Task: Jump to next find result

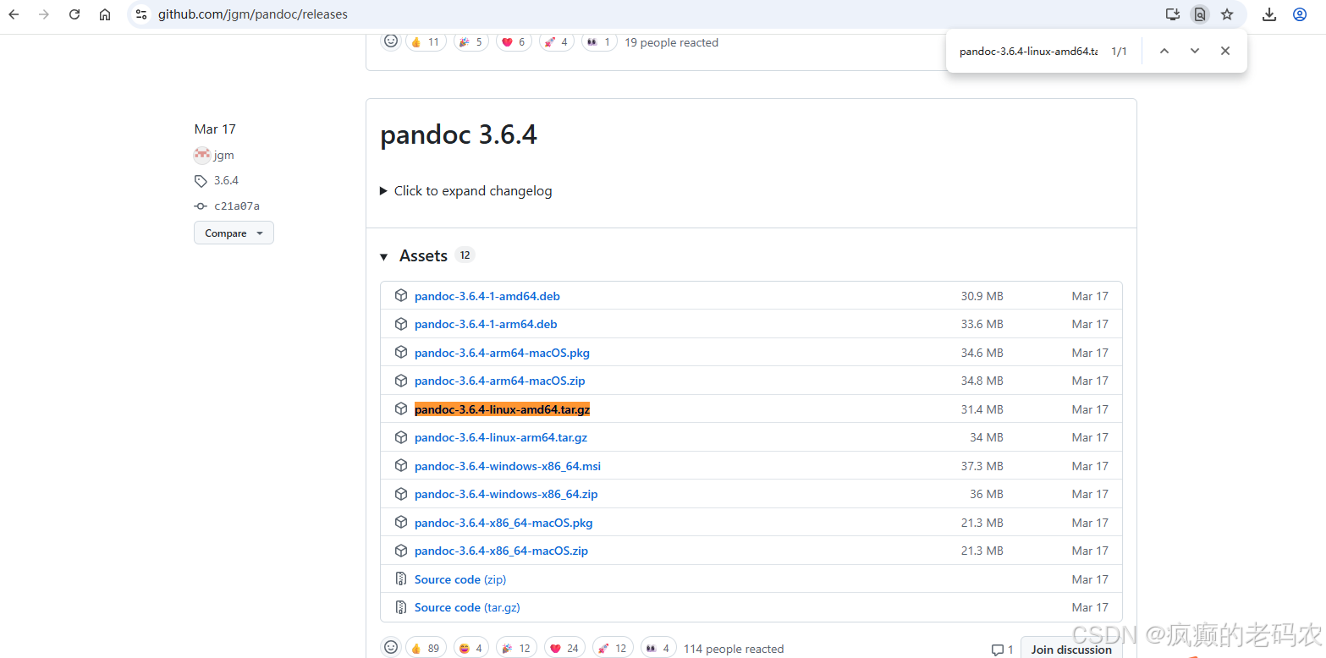Action: click(x=1195, y=51)
